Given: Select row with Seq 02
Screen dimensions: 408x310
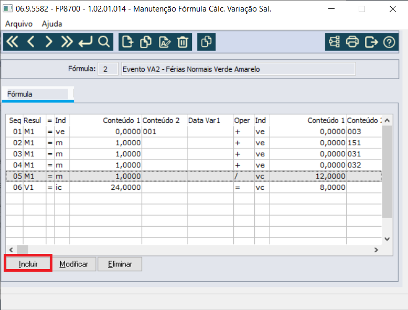Looking at the screenshot, I should 194,143.
